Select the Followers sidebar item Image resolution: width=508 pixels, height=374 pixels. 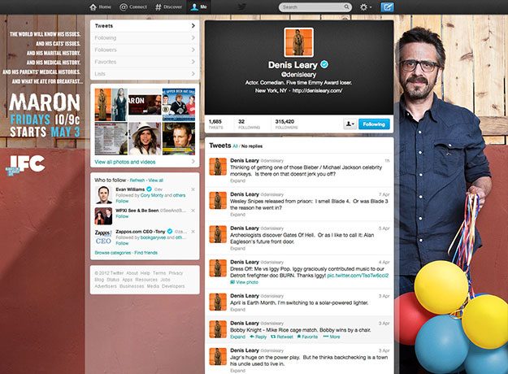click(x=145, y=50)
